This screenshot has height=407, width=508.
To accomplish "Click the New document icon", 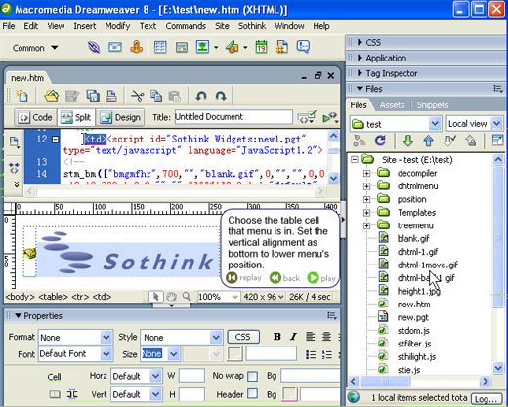I will click(x=21, y=96).
